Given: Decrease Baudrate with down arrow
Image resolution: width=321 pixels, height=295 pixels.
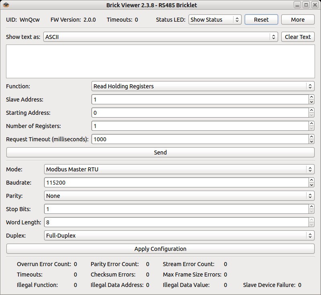Looking at the screenshot, I should point(311,185).
